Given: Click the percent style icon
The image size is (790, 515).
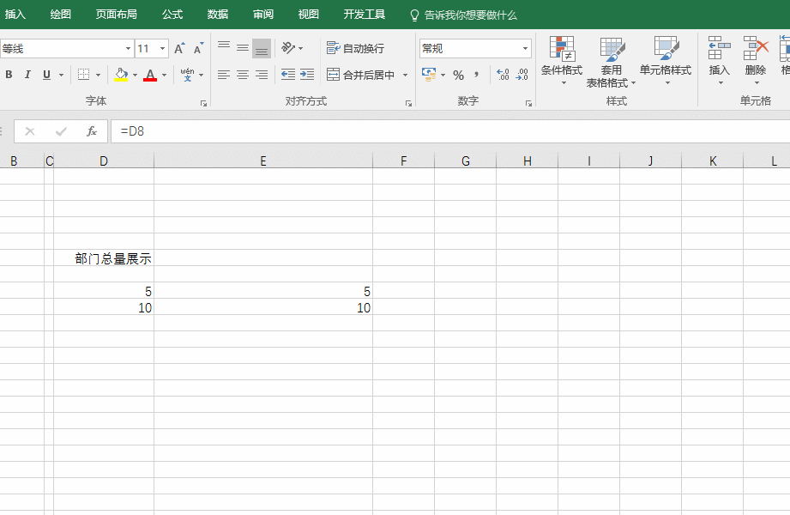Looking at the screenshot, I should [x=458, y=75].
